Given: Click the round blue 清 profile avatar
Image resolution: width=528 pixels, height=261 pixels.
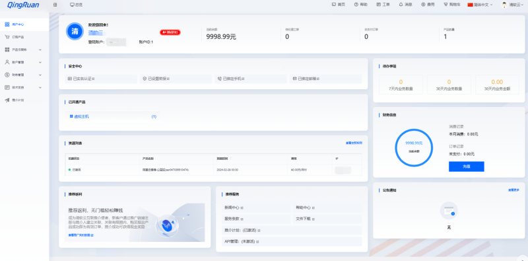Looking at the screenshot, I should click(x=75, y=31).
